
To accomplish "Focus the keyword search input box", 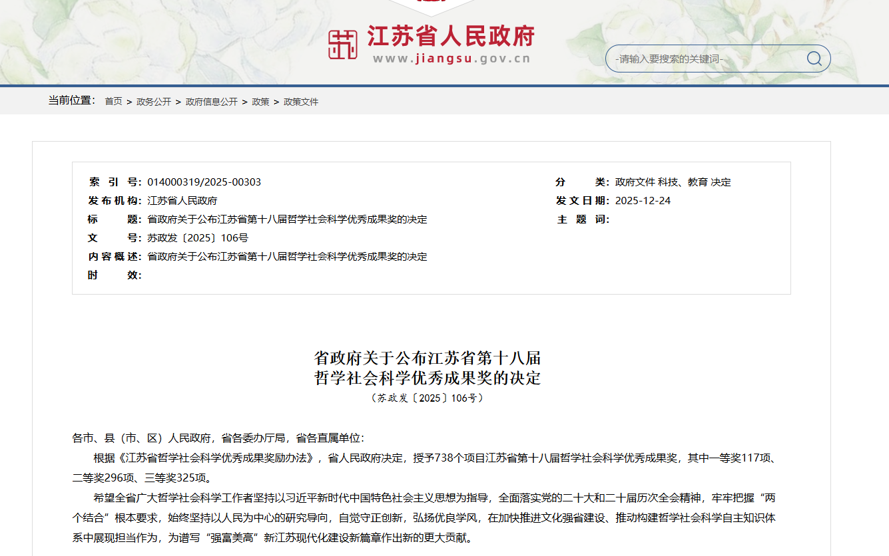I will pos(706,59).
